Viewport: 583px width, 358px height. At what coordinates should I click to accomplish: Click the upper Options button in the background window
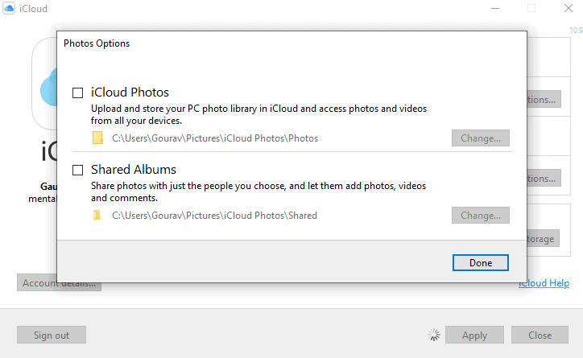pyautogui.click(x=544, y=99)
